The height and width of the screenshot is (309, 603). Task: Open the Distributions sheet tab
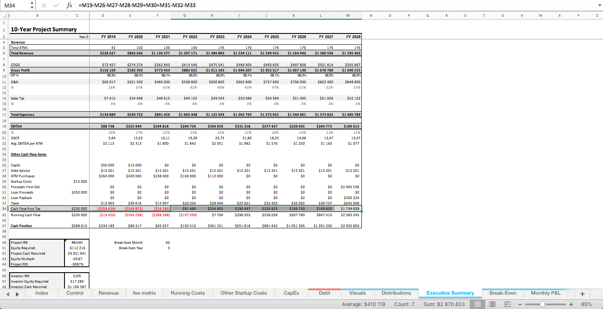click(396, 293)
